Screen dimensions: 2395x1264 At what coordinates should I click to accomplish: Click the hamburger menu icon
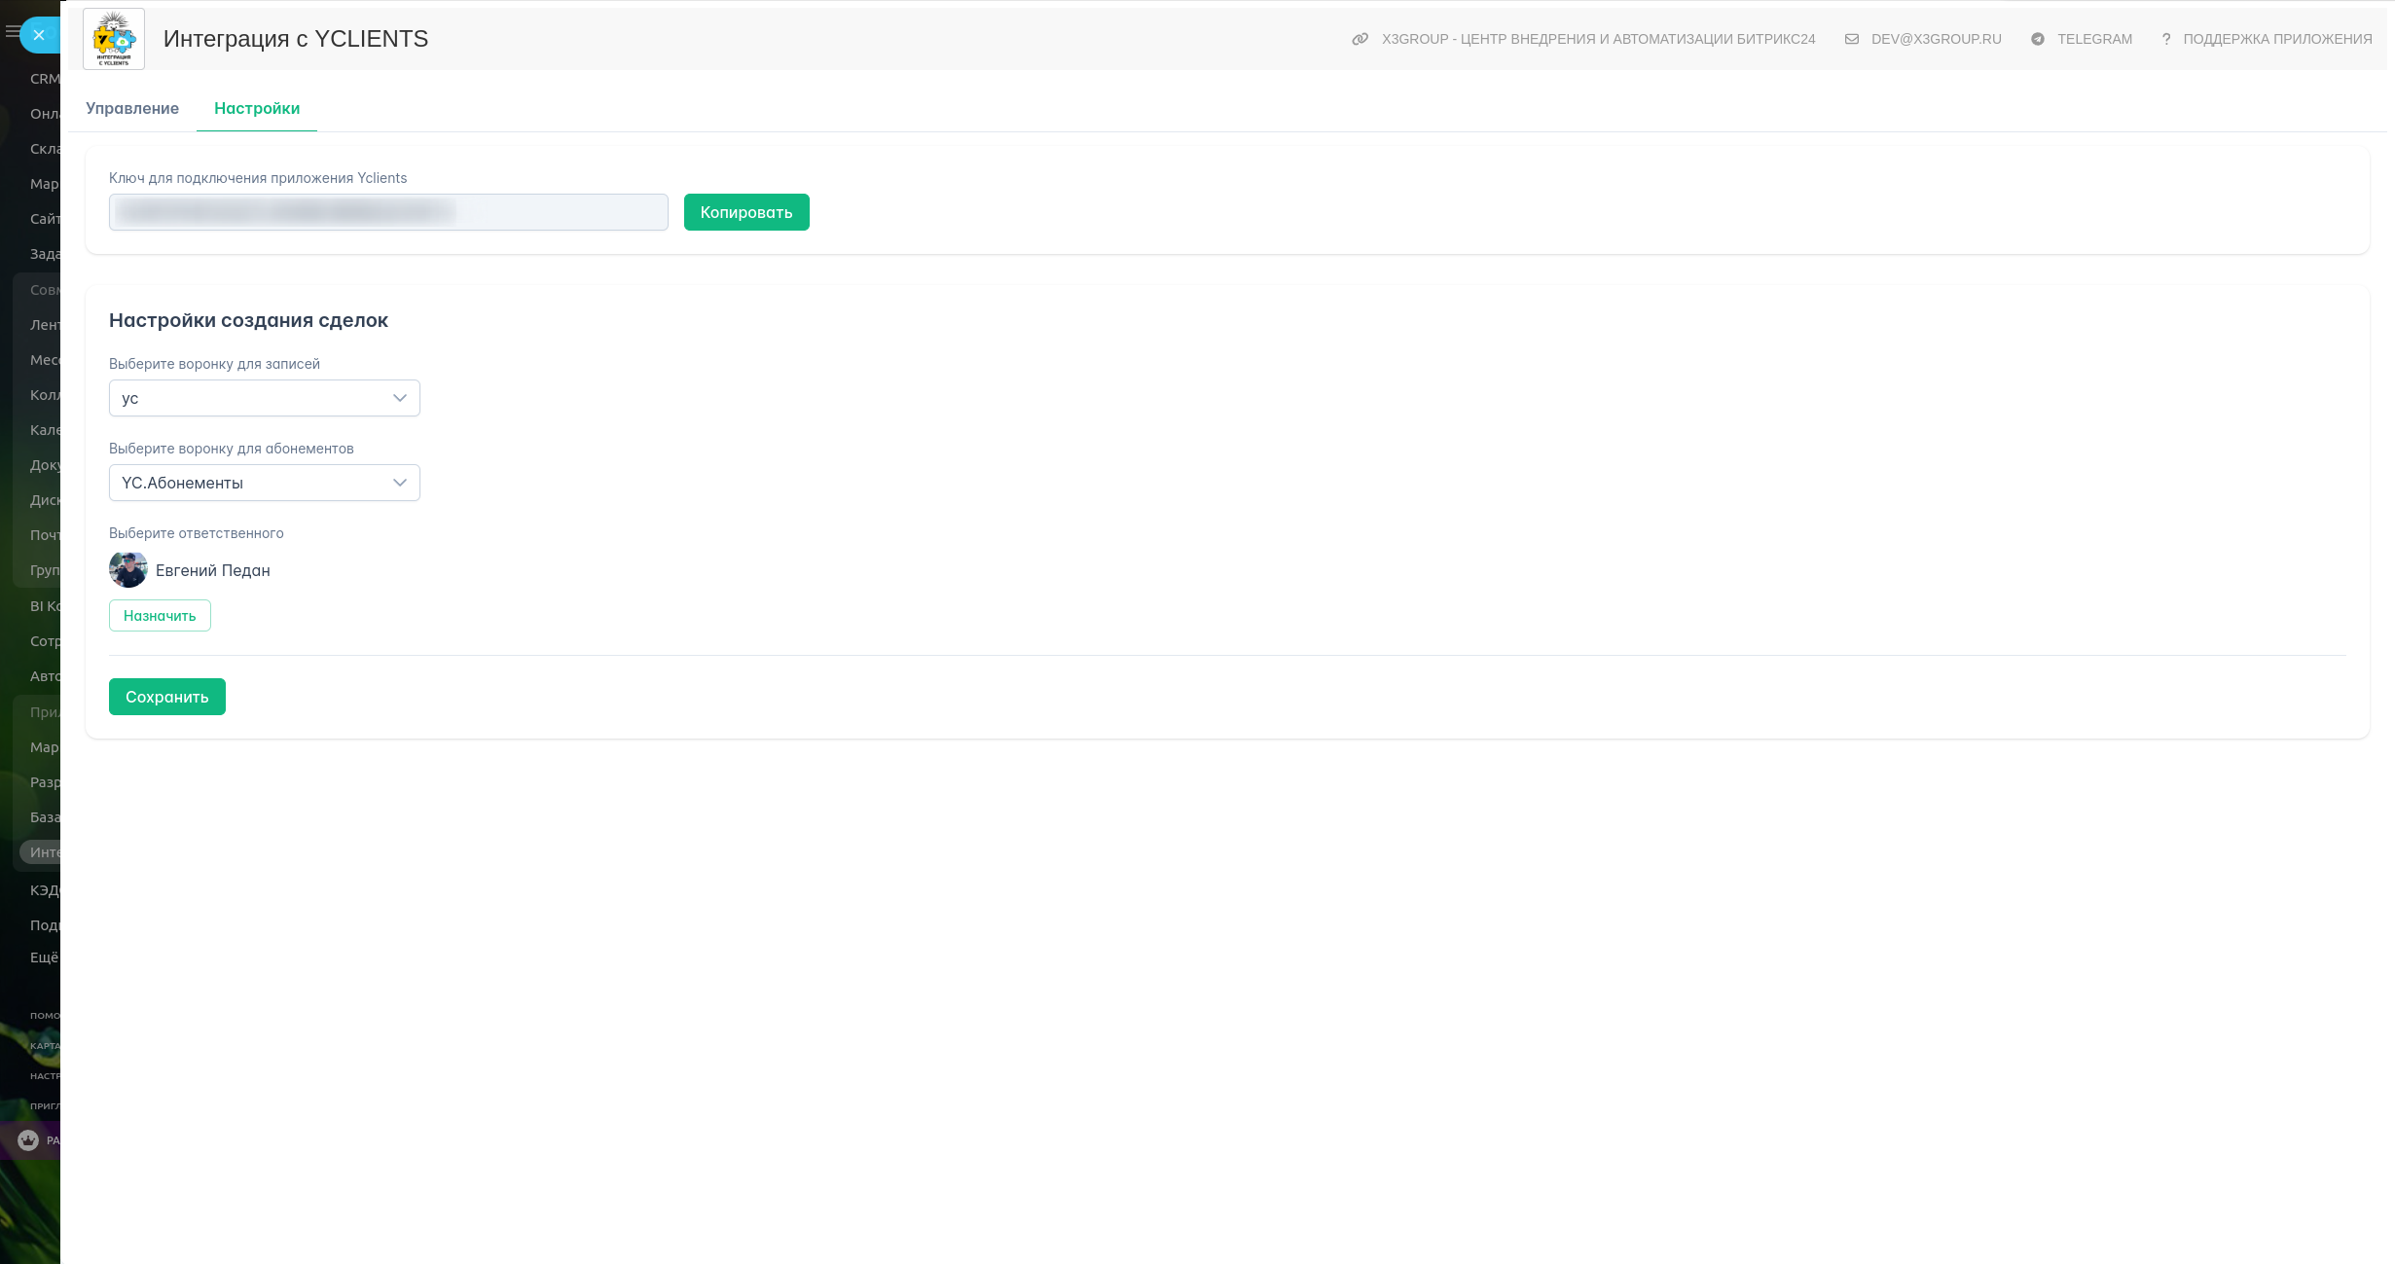tap(12, 32)
